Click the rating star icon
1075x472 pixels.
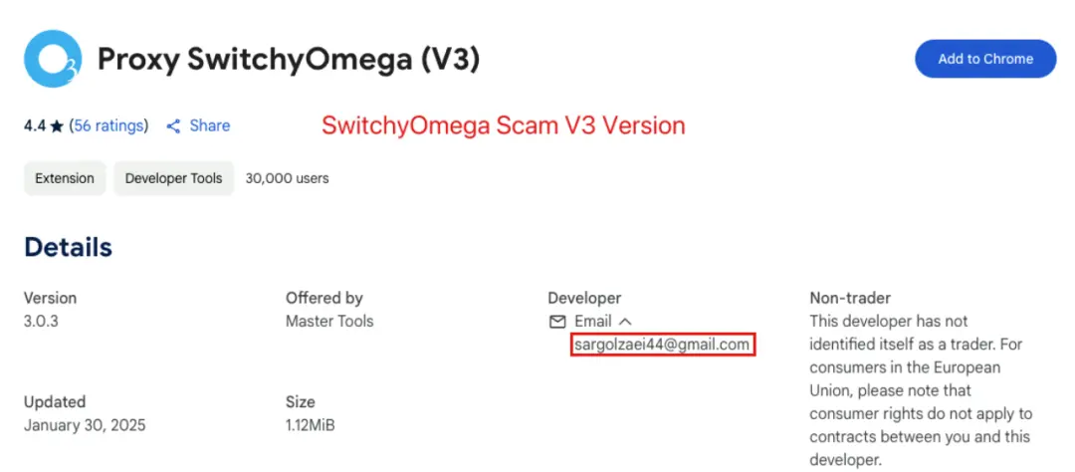57,126
